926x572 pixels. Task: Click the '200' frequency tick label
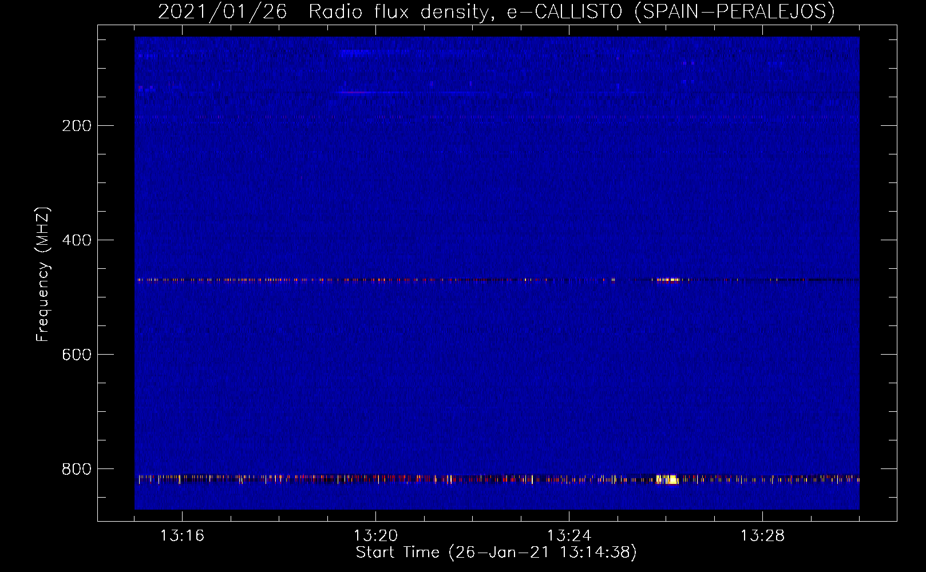(77, 126)
